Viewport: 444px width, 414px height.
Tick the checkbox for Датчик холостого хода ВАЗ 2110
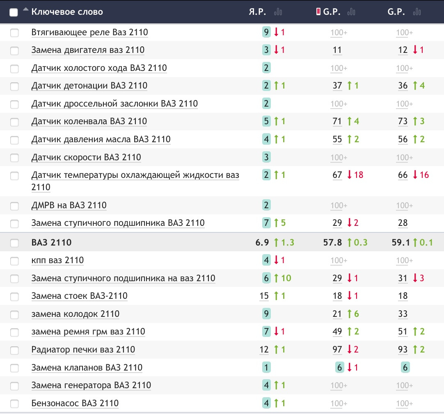[14, 69]
